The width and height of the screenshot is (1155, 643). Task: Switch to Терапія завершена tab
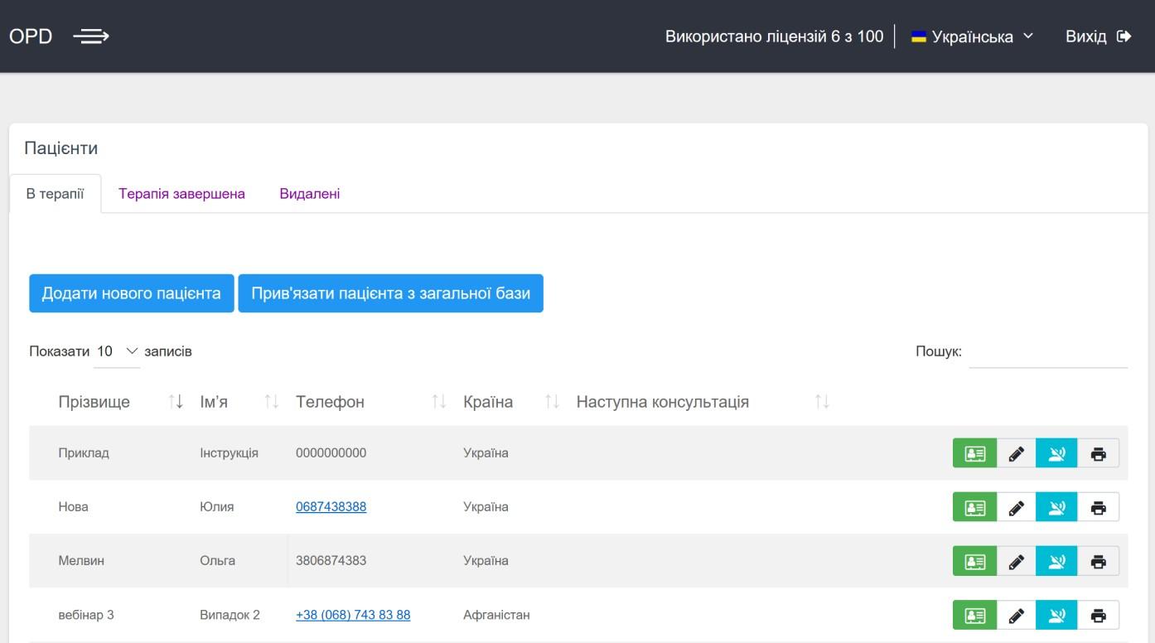pyautogui.click(x=181, y=194)
